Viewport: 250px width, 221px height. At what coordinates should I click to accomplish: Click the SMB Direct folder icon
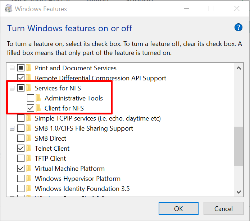29,138
